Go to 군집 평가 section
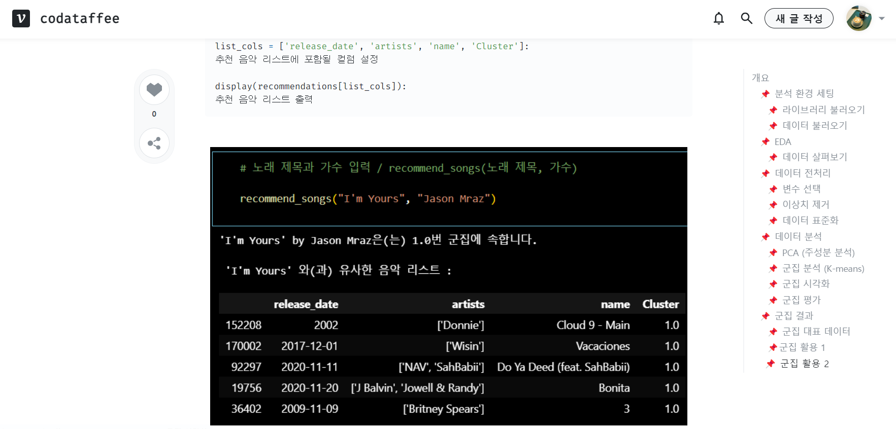Screen dimensions: 896x429 [802, 300]
